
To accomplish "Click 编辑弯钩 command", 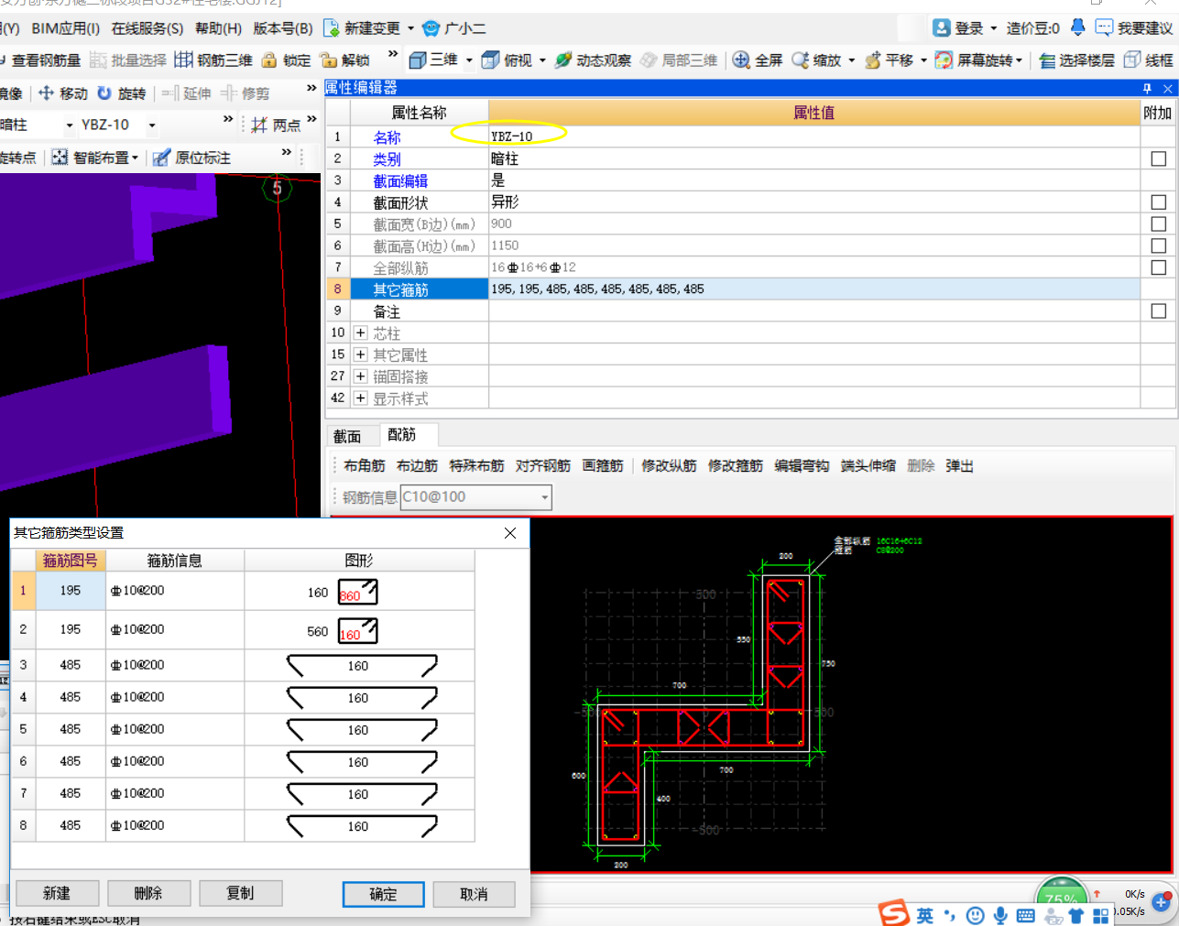I will tap(802, 466).
